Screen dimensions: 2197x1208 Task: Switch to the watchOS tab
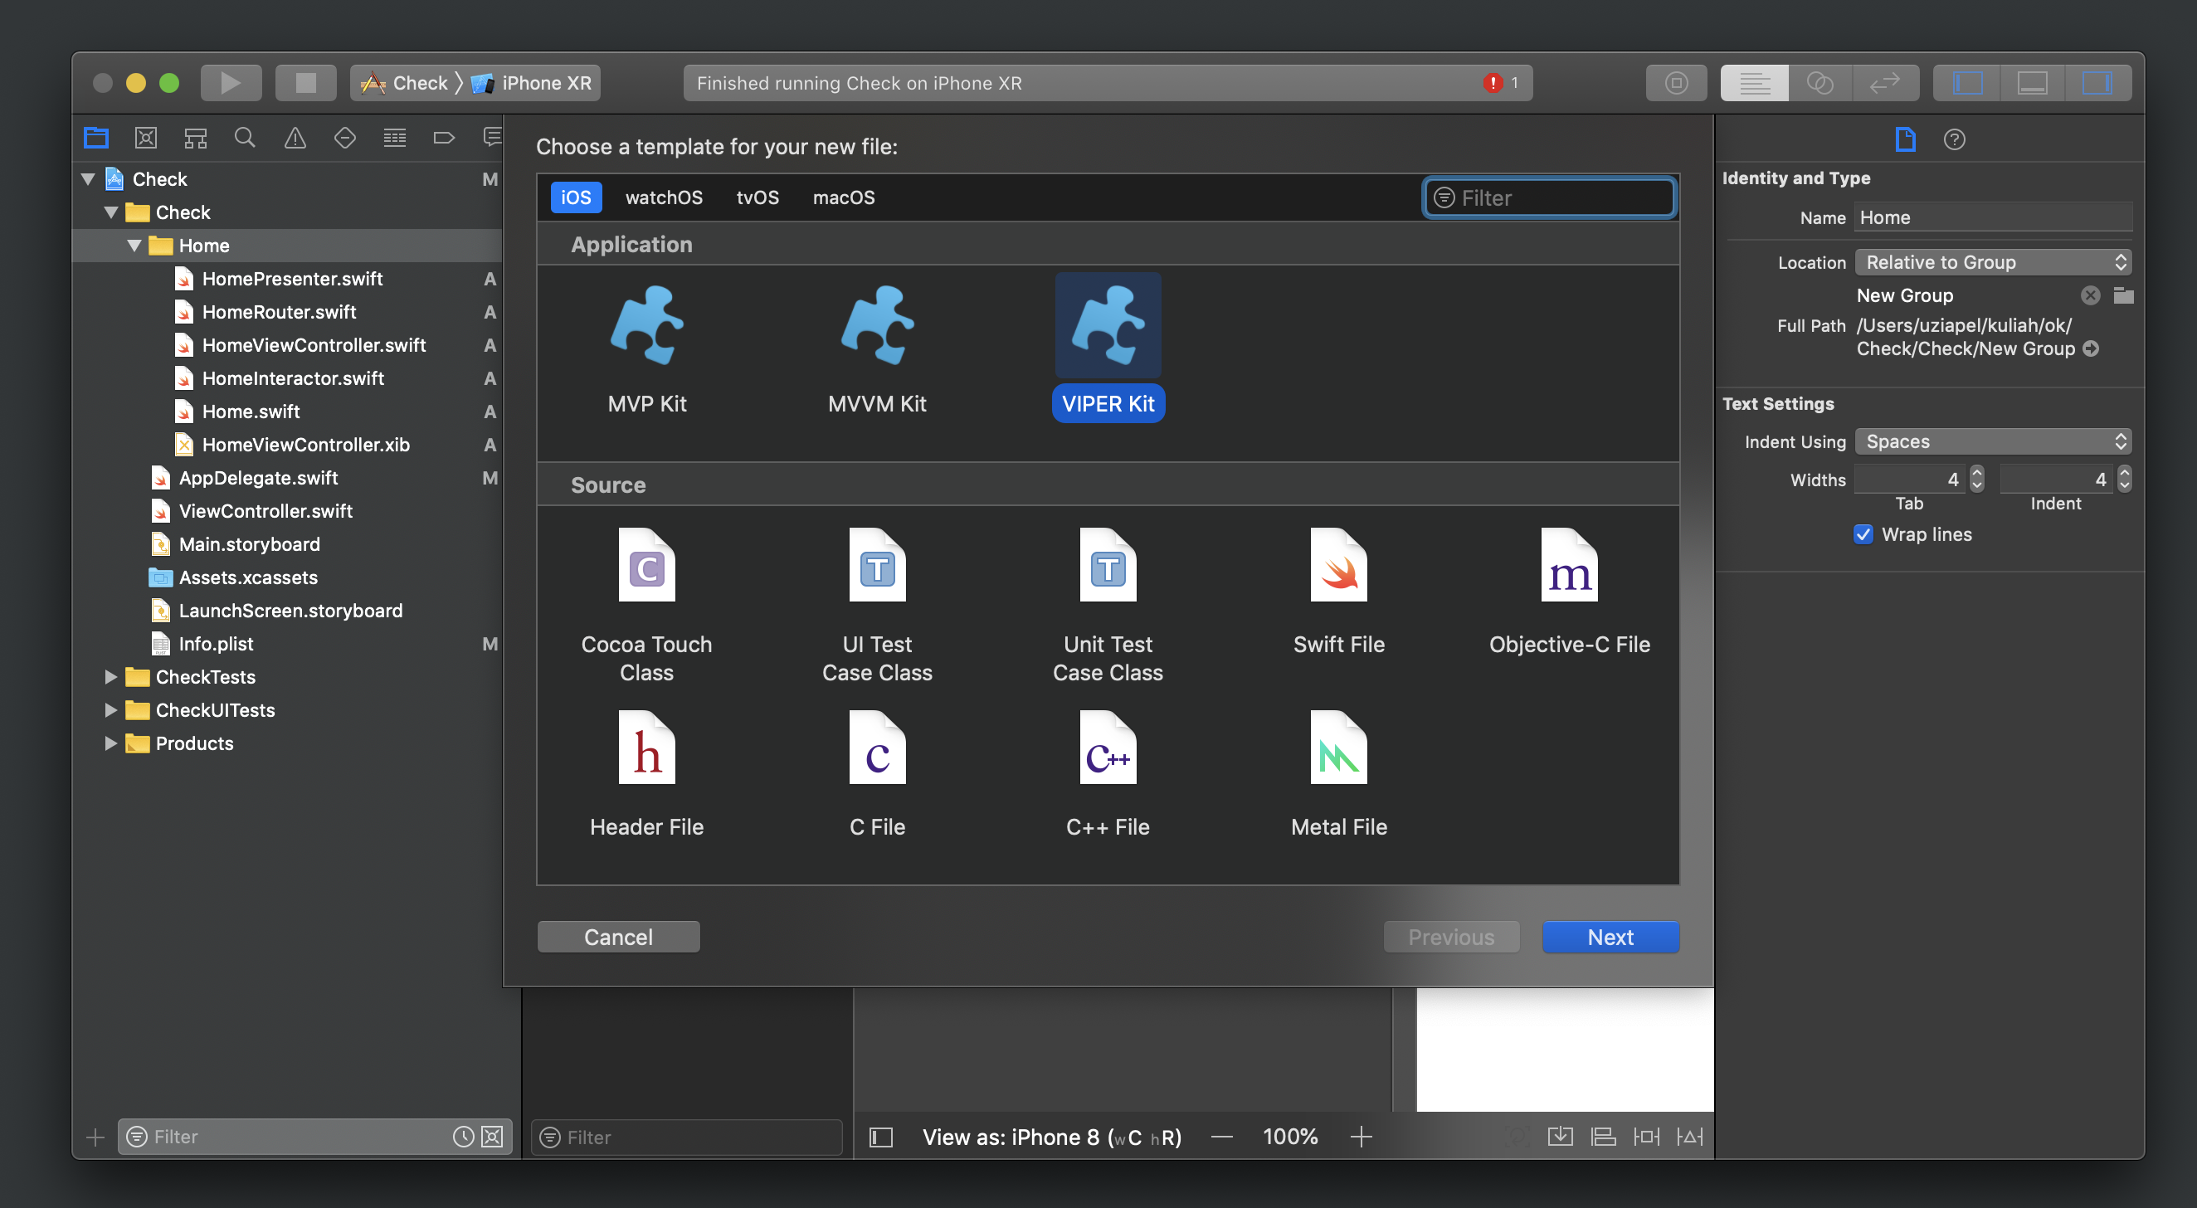tap(664, 197)
